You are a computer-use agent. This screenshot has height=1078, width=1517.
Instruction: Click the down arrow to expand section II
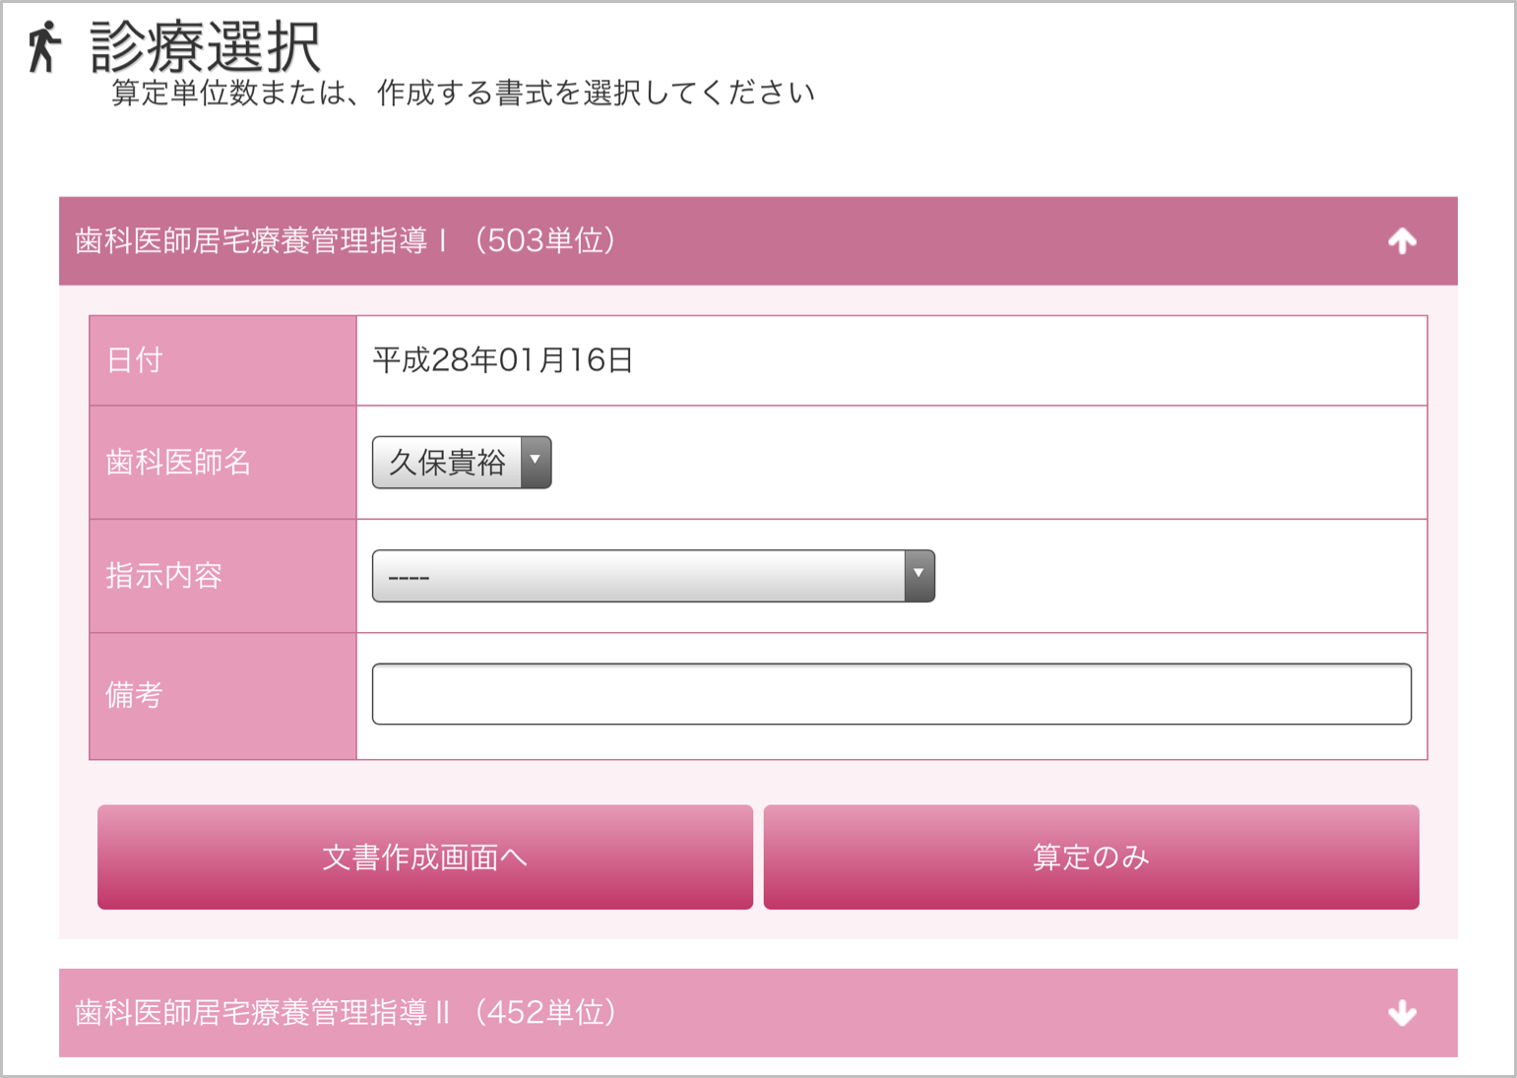click(1402, 1013)
